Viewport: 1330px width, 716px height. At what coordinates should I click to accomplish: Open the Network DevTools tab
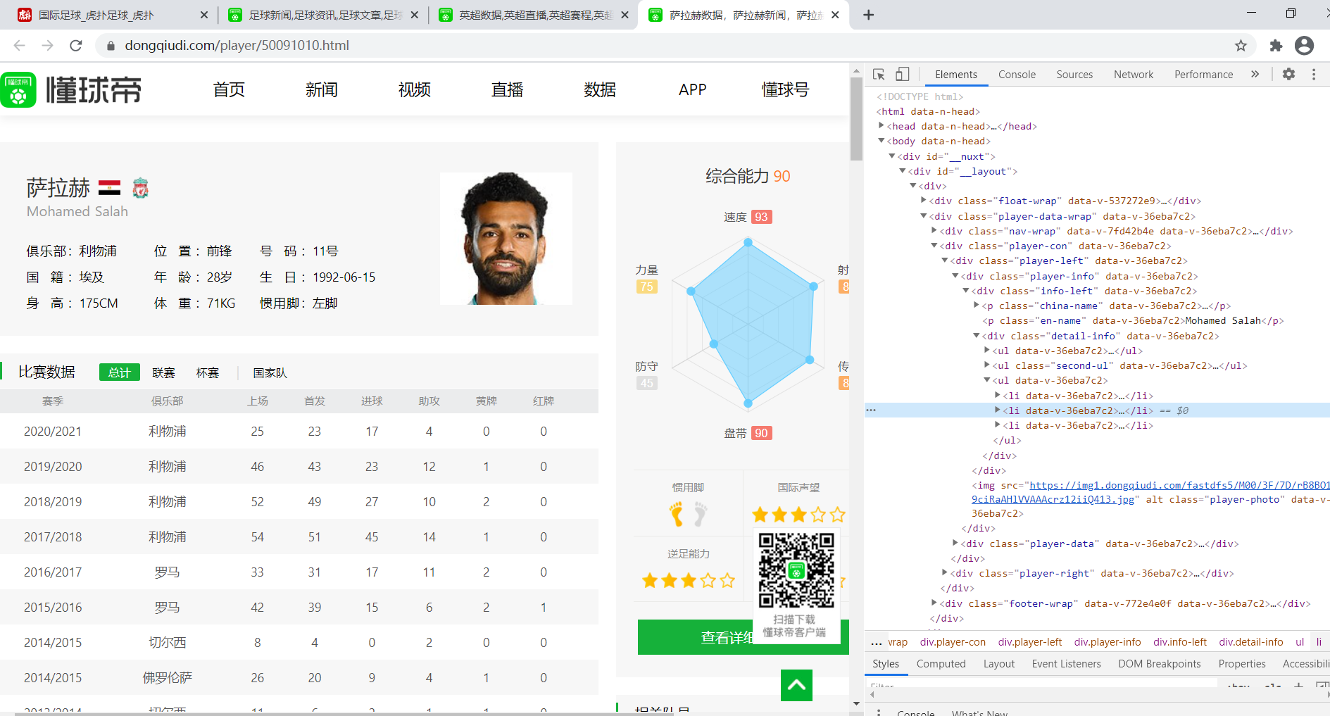click(1134, 75)
